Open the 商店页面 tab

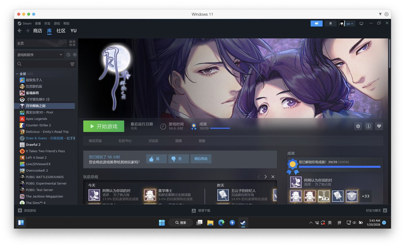coord(95,141)
